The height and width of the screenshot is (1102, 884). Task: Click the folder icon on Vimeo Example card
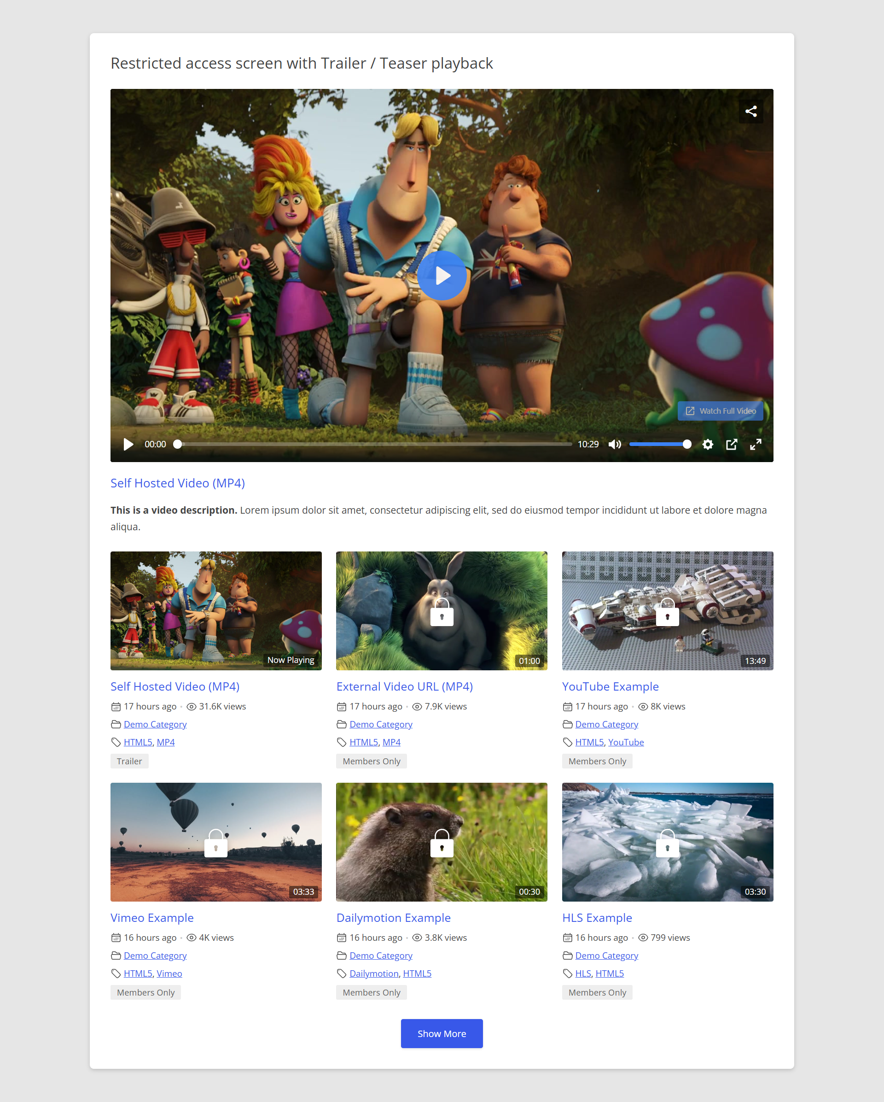pos(116,955)
